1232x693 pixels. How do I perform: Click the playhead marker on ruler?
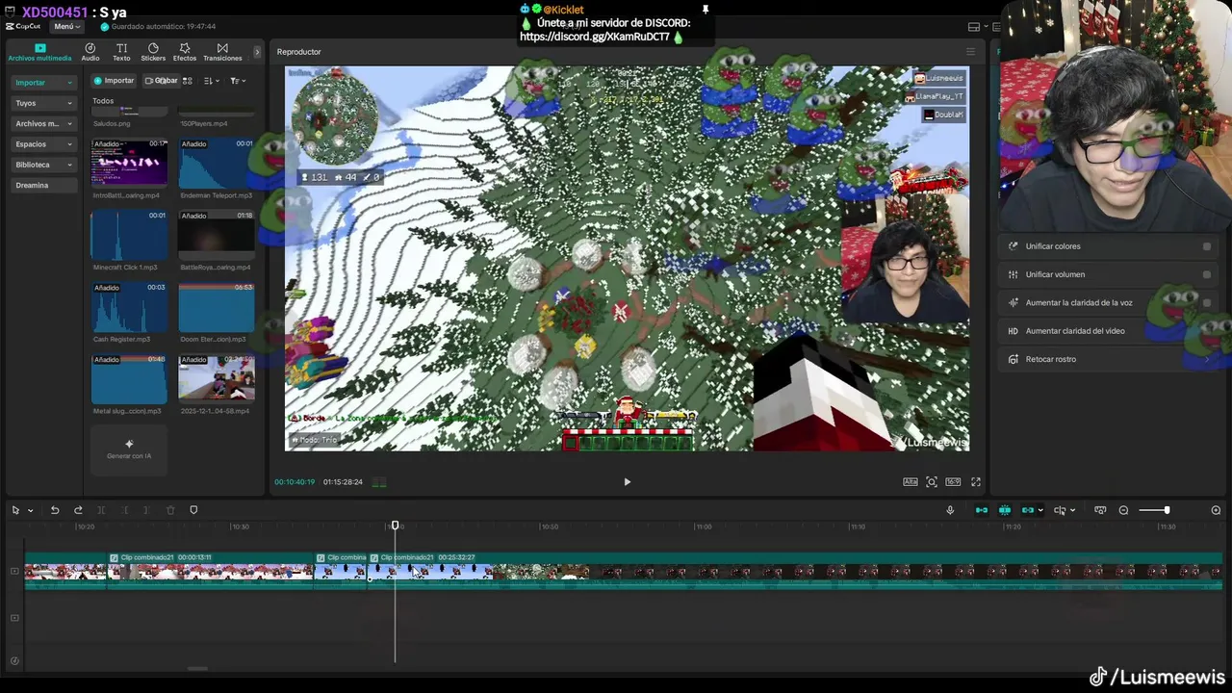[395, 526]
